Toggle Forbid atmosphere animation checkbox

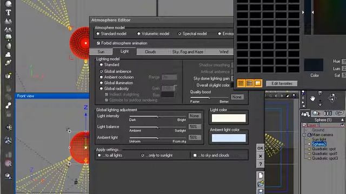point(98,43)
